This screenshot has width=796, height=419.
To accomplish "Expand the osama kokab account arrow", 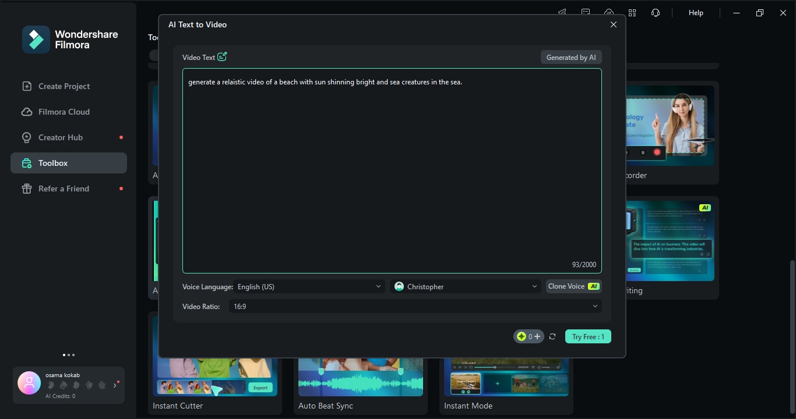I will [115, 385].
